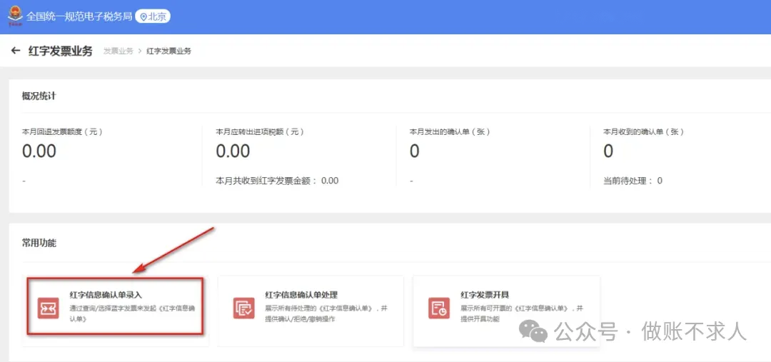The width and height of the screenshot is (771, 362).
Task: Click the 本月应转出进项税额（元） label
Action: [x=260, y=132]
